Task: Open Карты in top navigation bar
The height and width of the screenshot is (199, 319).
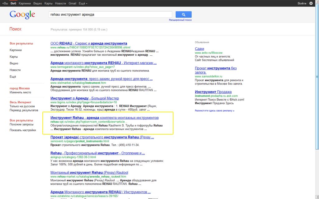Action: (48, 3)
